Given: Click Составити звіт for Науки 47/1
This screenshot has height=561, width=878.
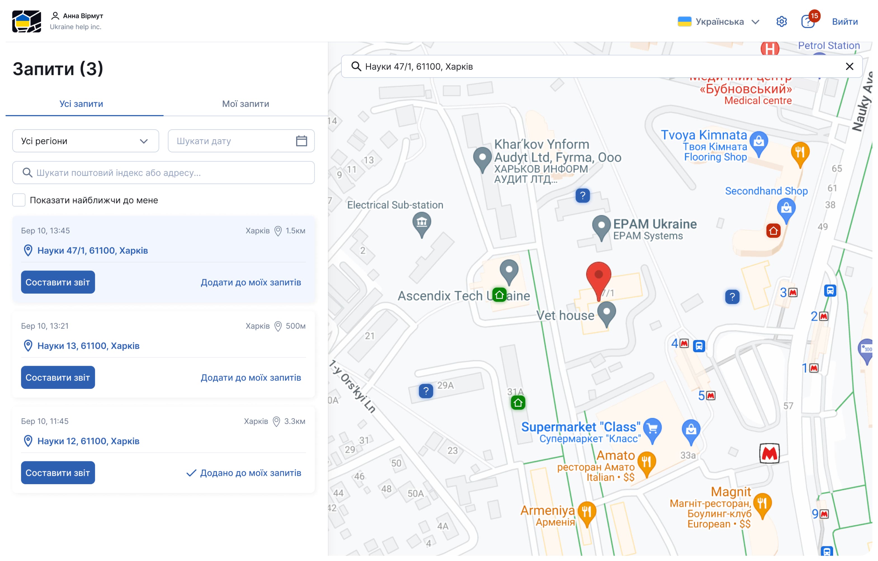Looking at the screenshot, I should tap(58, 282).
